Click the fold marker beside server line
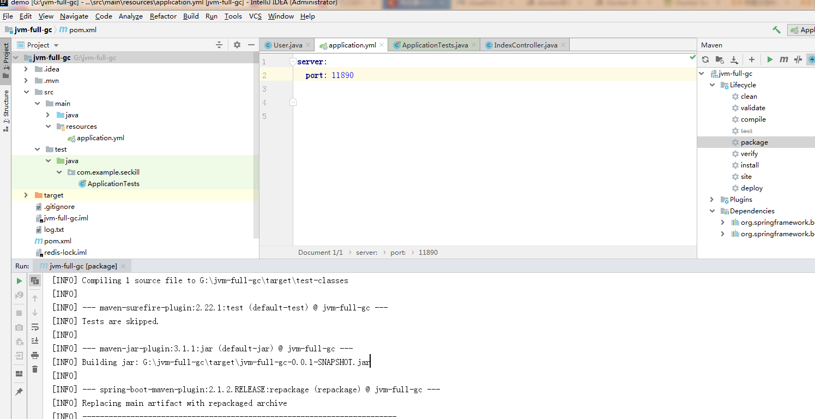This screenshot has width=815, height=419. 293,62
